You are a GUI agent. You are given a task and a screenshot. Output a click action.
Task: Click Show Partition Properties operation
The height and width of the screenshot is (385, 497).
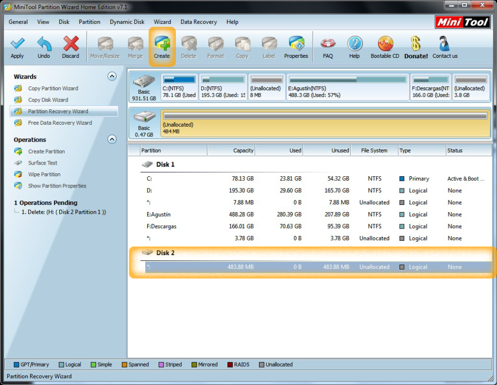[57, 185]
